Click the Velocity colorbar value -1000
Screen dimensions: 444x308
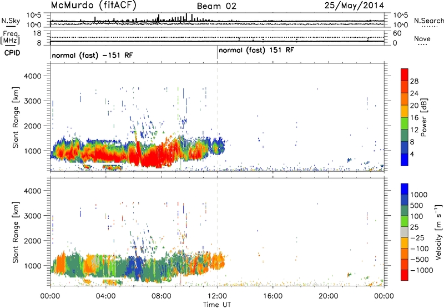pos(422,270)
